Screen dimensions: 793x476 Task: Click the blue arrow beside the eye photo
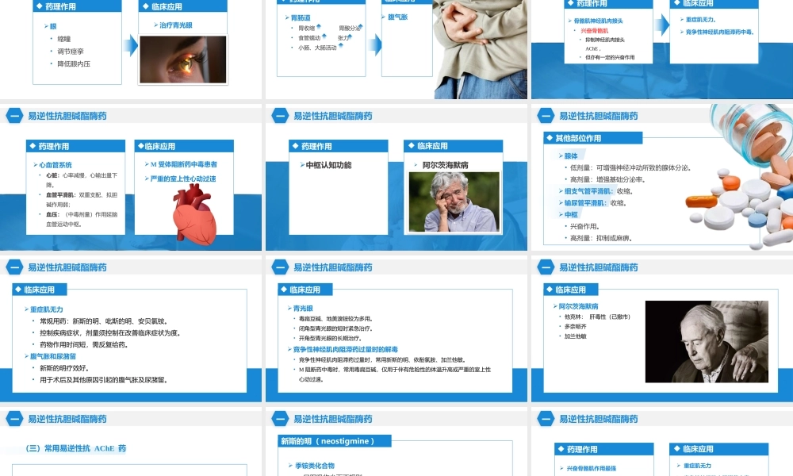[131, 45]
